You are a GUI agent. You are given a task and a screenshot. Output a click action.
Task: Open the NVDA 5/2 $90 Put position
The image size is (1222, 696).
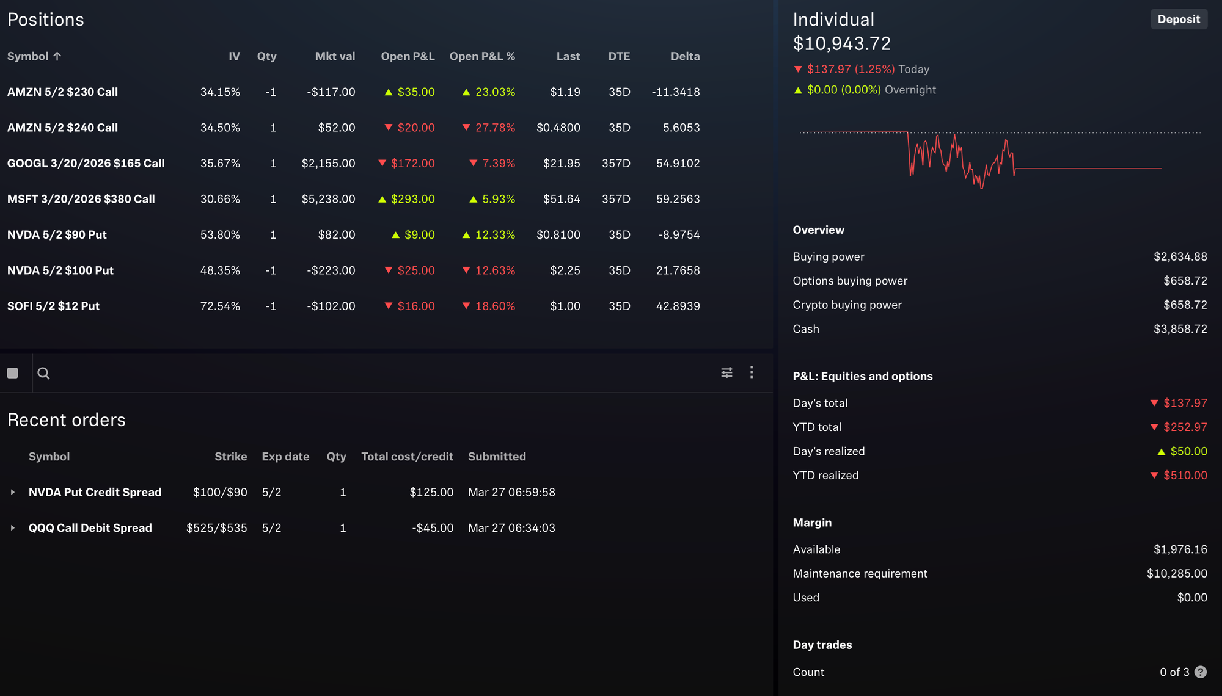click(x=57, y=235)
